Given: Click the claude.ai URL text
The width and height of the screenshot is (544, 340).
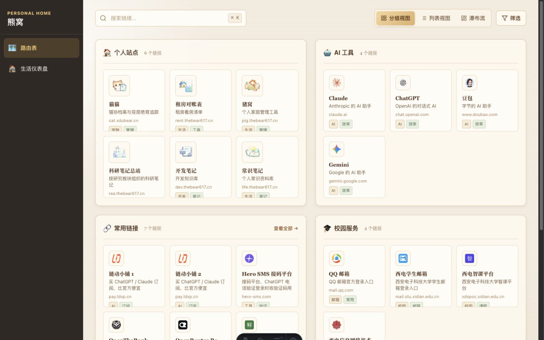Looking at the screenshot, I should pos(338,114).
